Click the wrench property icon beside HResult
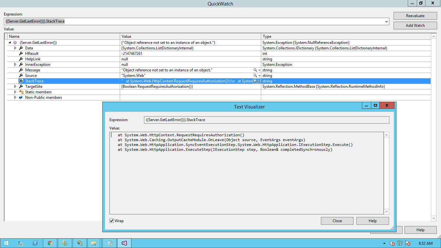441x248 pixels. click(x=21, y=53)
